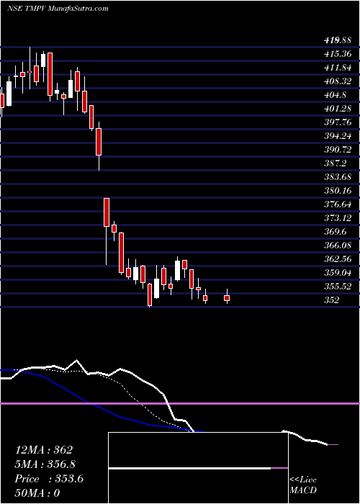Screen dimensions: 360x504
Task: Click the <<Live MACD label
Action: point(303,485)
